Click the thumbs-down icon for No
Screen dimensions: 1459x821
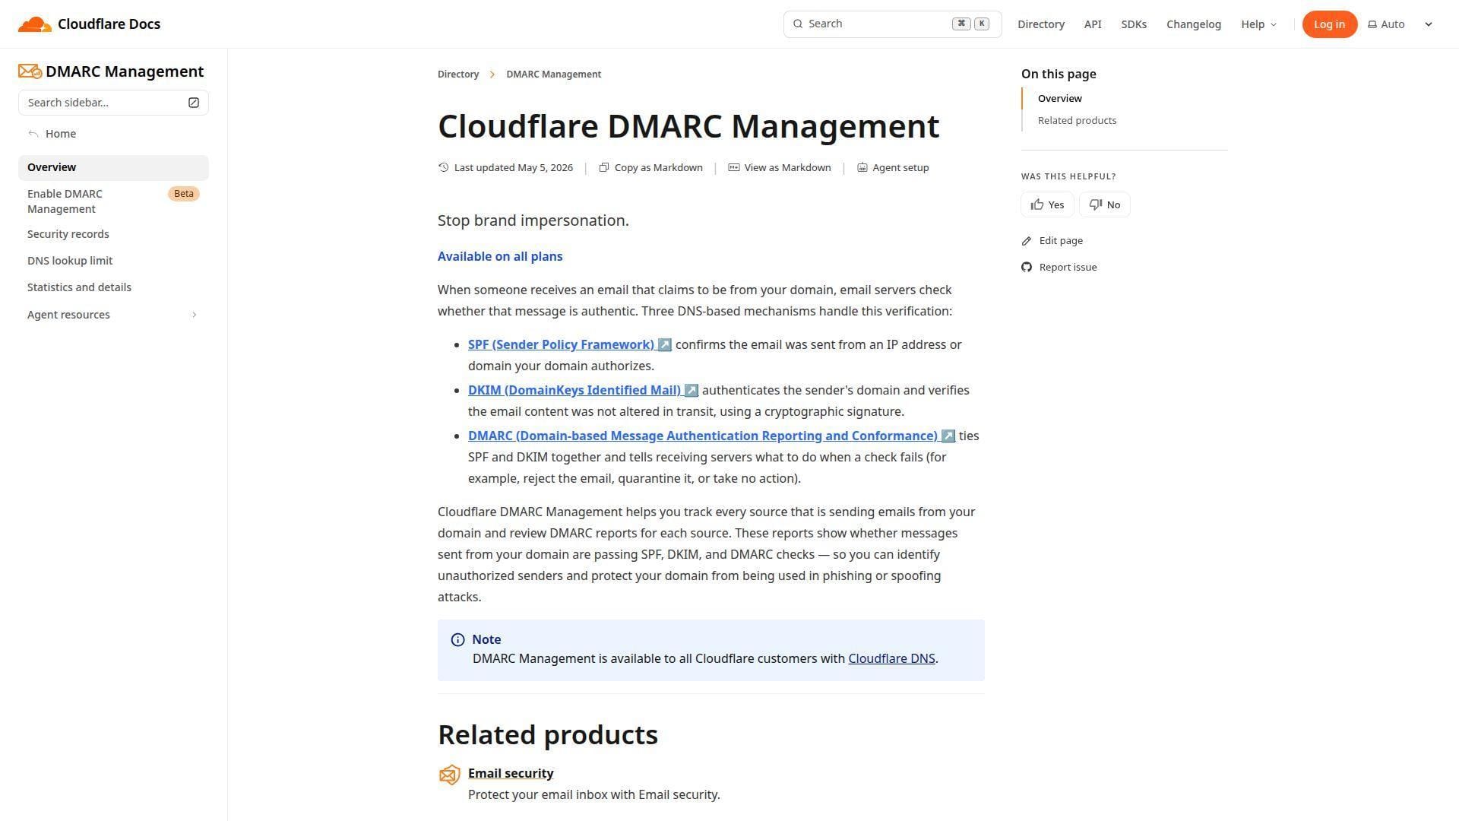pos(1096,204)
